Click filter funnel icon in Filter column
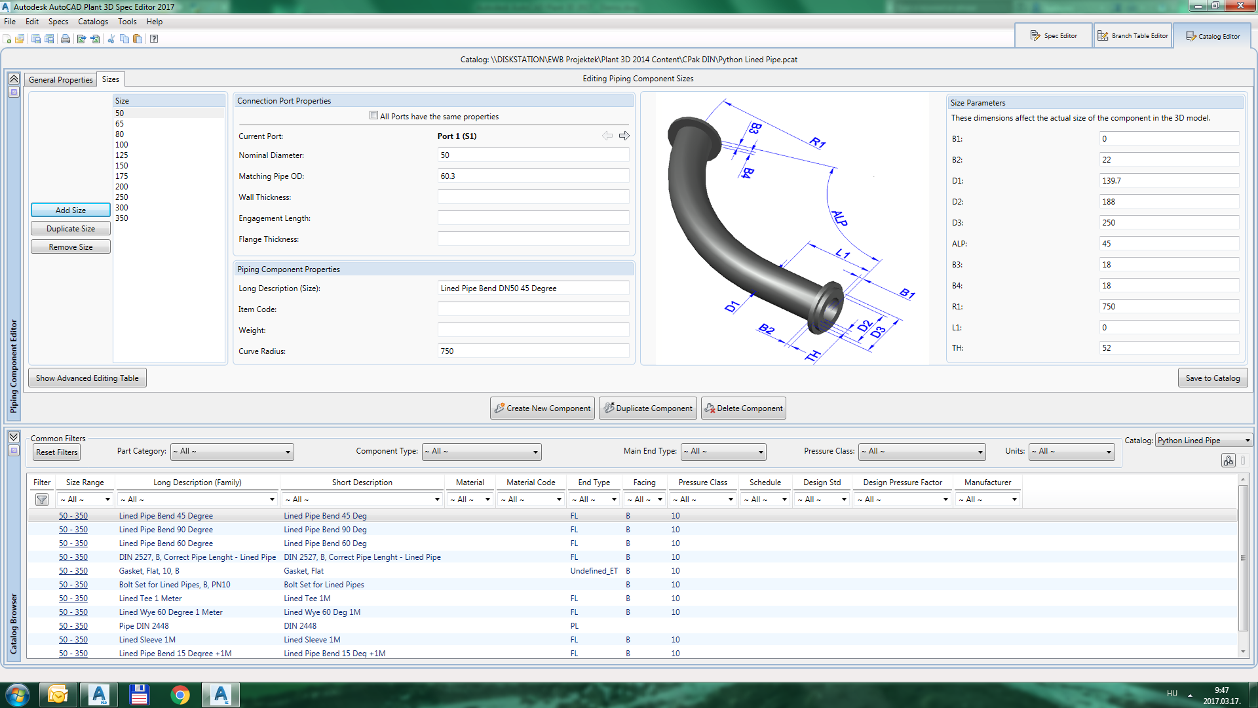This screenshot has height=708, width=1258. (42, 500)
